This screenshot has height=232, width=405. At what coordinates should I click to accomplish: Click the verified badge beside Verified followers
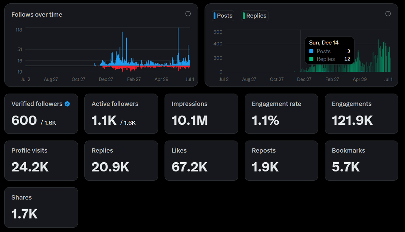pyautogui.click(x=67, y=104)
